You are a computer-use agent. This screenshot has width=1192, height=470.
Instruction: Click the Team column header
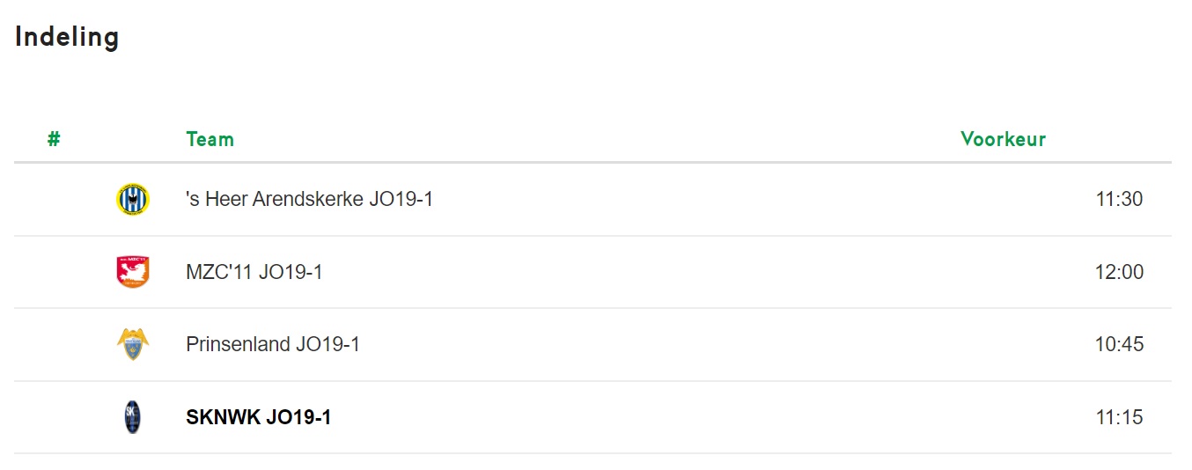point(210,139)
